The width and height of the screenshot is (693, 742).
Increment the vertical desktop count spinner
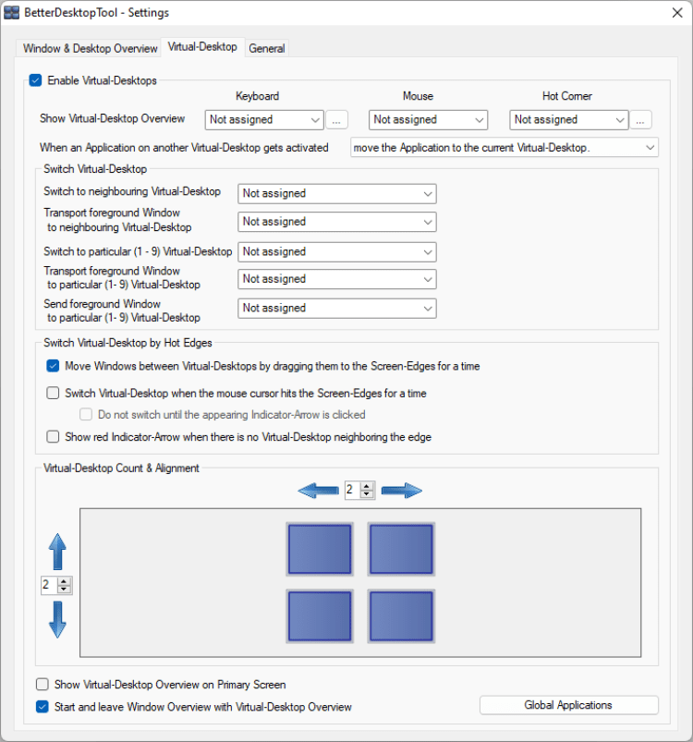click(x=64, y=581)
